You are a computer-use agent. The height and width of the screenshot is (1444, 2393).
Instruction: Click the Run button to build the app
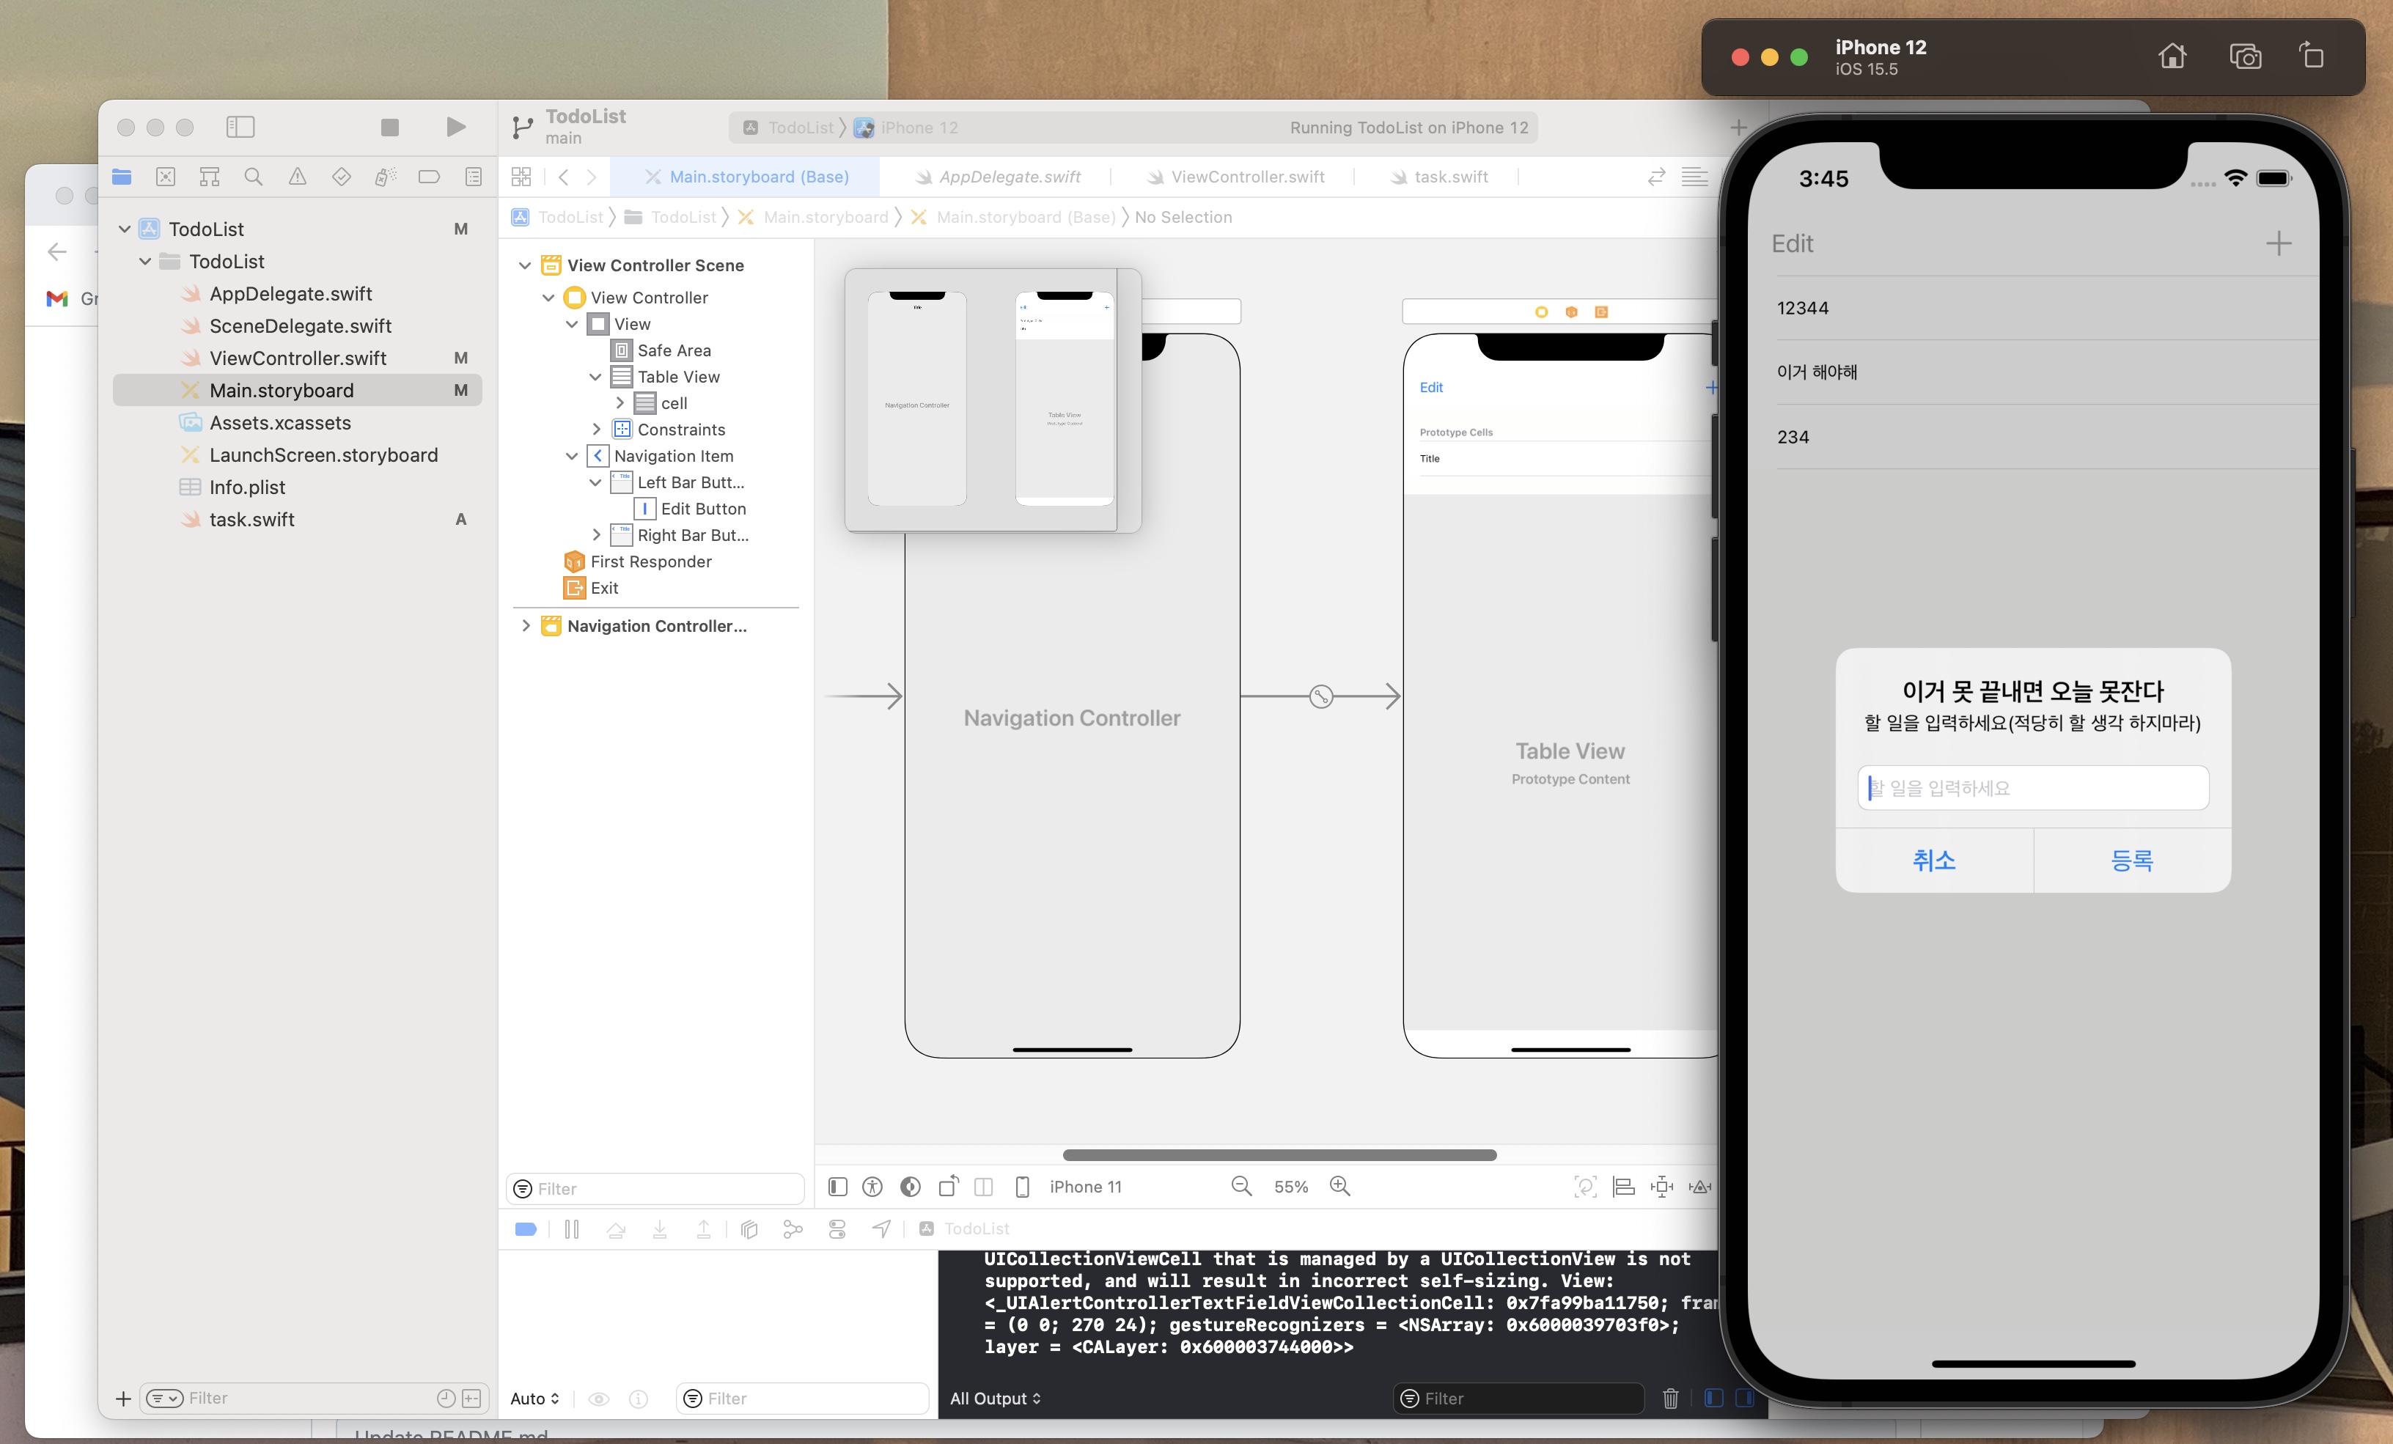(454, 126)
